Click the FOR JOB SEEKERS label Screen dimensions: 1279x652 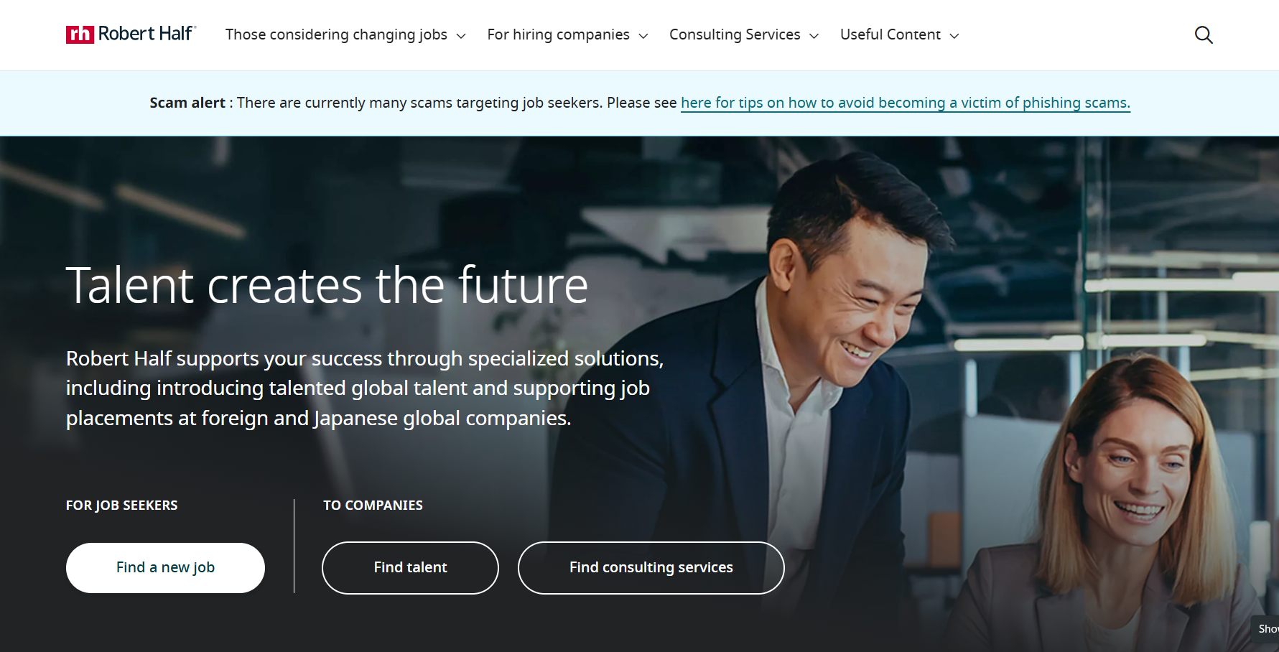122,506
